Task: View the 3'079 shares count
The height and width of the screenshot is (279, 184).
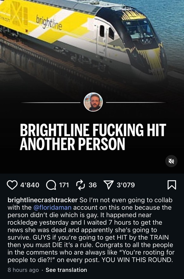Action: coord(126,185)
